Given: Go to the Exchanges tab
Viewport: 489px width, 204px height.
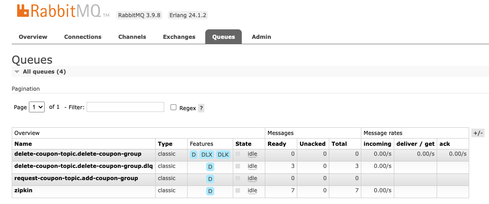Looking at the screenshot, I should [179, 37].
